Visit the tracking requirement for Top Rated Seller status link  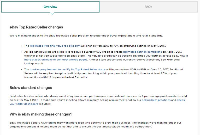[68, 70]
